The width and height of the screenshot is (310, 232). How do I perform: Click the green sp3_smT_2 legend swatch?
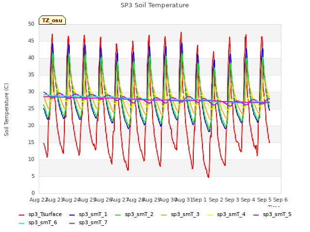click(x=118, y=215)
